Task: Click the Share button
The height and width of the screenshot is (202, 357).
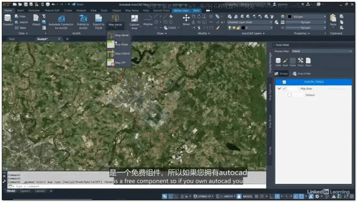Action: (78, 4)
